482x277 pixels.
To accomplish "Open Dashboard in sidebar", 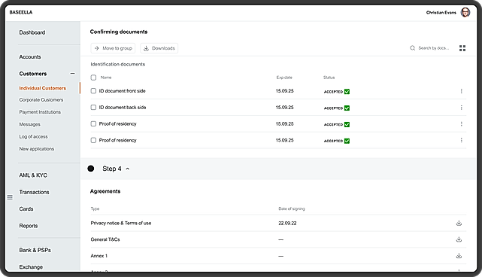I will tap(32, 32).
